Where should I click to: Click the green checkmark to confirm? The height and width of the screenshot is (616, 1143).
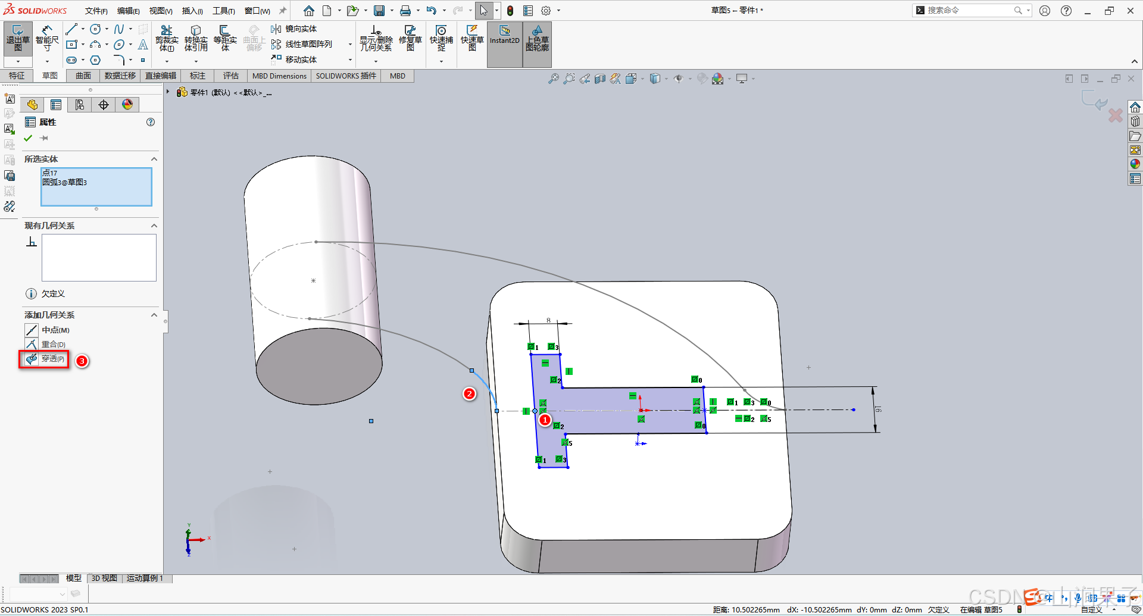click(x=27, y=137)
